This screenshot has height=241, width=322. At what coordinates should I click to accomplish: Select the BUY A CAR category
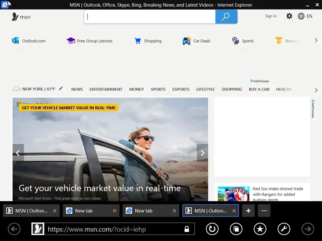click(x=259, y=89)
